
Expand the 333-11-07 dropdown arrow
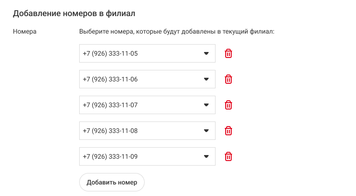206,105
